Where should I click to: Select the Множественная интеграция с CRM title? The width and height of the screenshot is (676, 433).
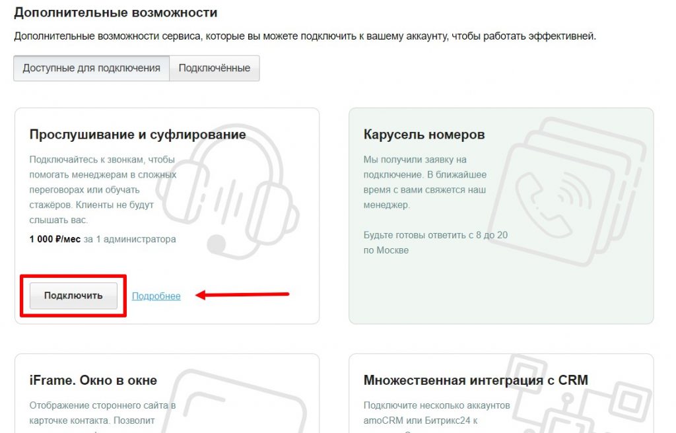point(475,380)
